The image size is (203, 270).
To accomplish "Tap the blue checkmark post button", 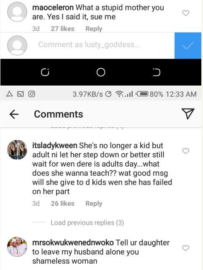I will point(188,45).
